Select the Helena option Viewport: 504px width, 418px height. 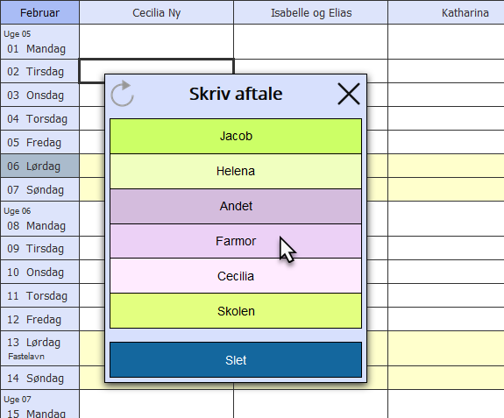pyautogui.click(x=236, y=171)
